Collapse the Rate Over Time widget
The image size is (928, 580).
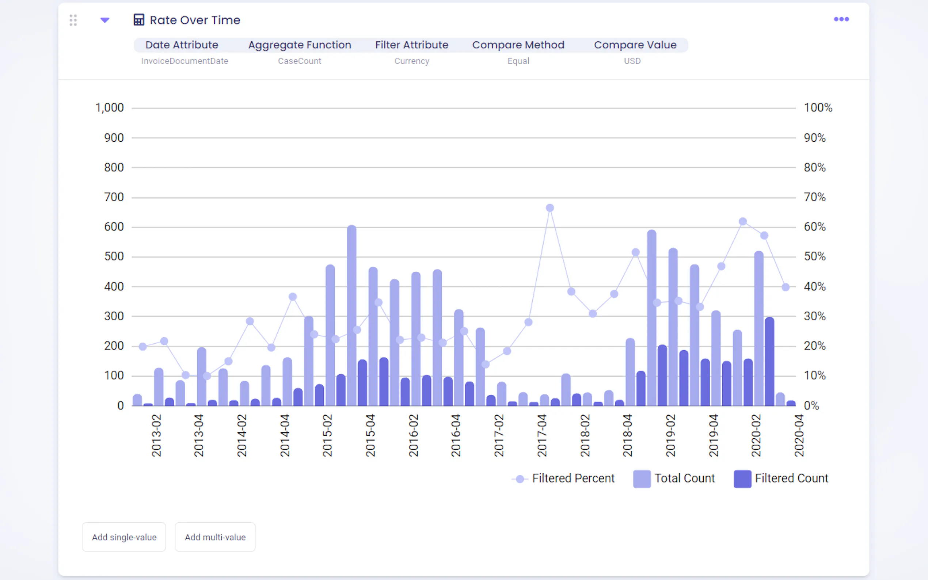(x=105, y=20)
